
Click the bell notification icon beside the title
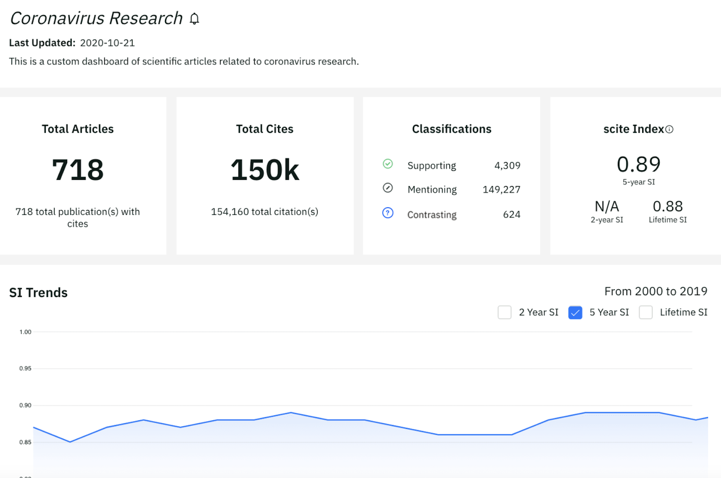[195, 18]
